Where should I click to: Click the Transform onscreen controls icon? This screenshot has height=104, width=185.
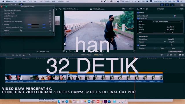[171, 45]
